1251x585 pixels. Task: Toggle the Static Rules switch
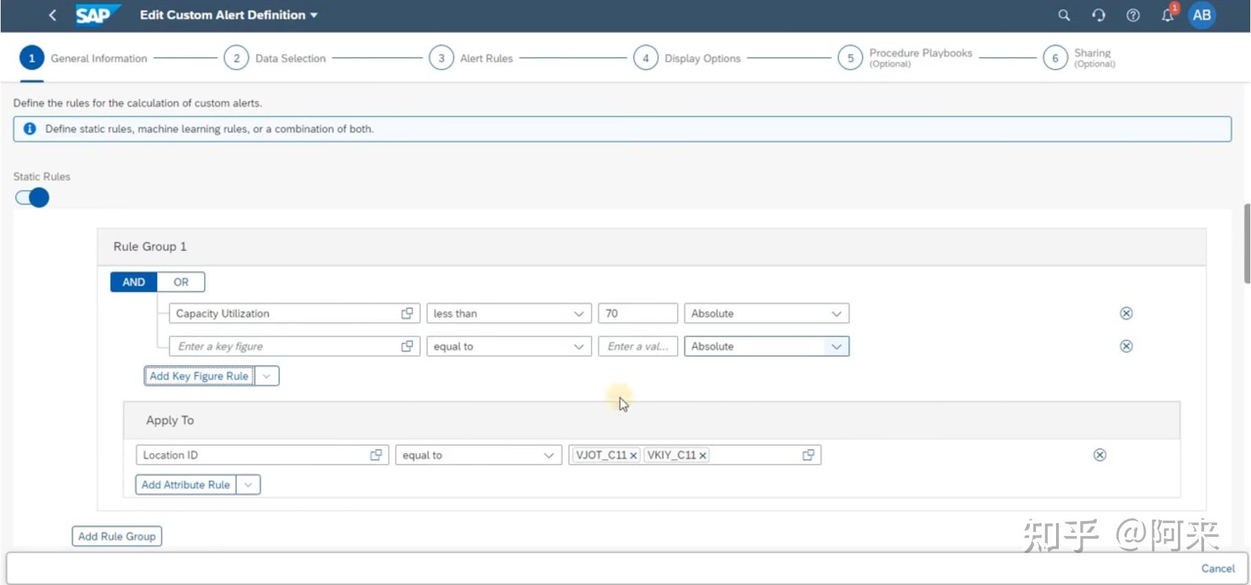click(32, 198)
